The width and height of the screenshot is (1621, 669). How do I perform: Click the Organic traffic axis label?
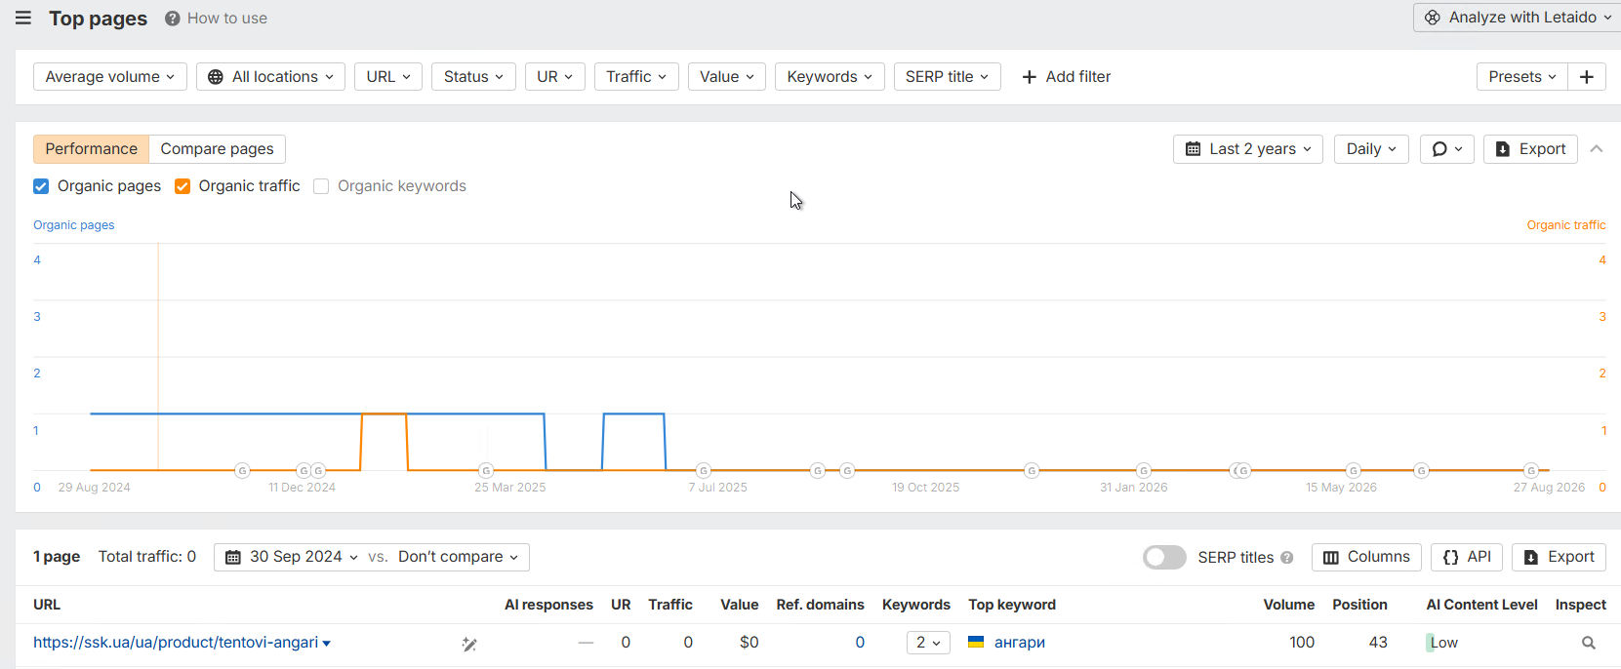1565,225
